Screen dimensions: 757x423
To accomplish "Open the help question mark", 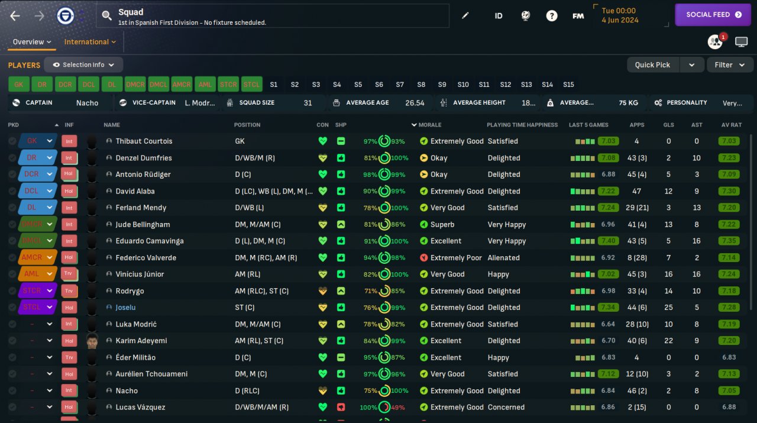I will pos(552,16).
